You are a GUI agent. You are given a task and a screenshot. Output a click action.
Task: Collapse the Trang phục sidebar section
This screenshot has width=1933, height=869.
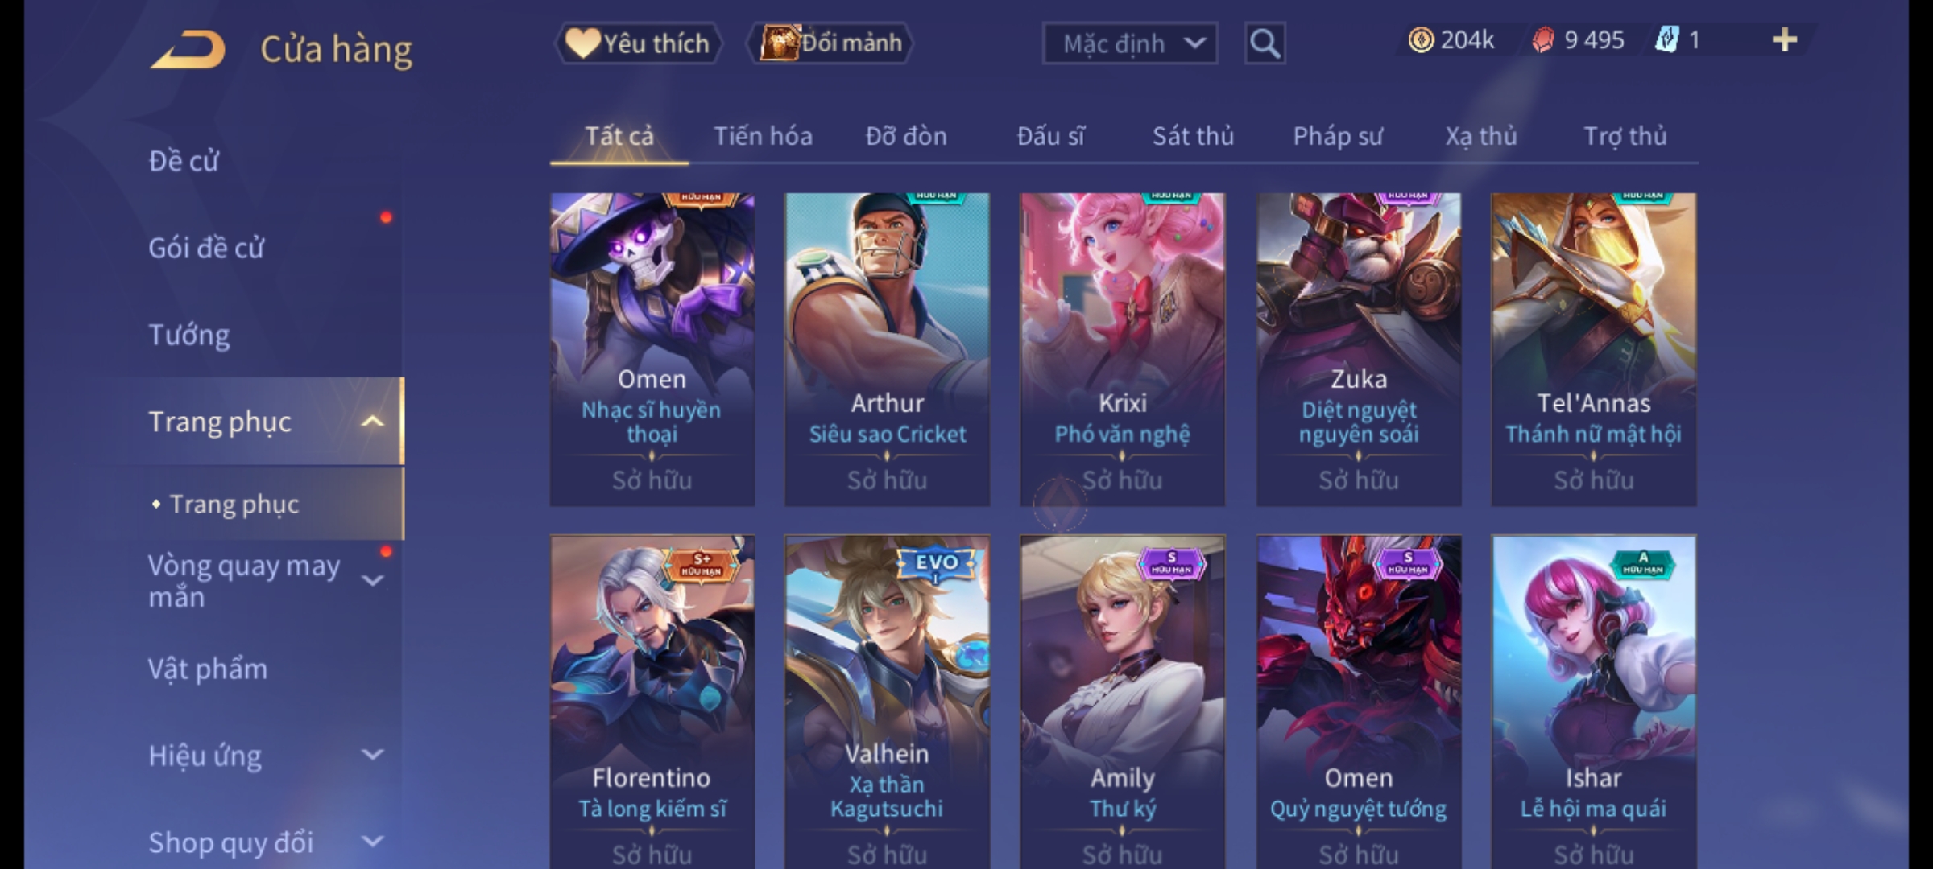(x=372, y=422)
